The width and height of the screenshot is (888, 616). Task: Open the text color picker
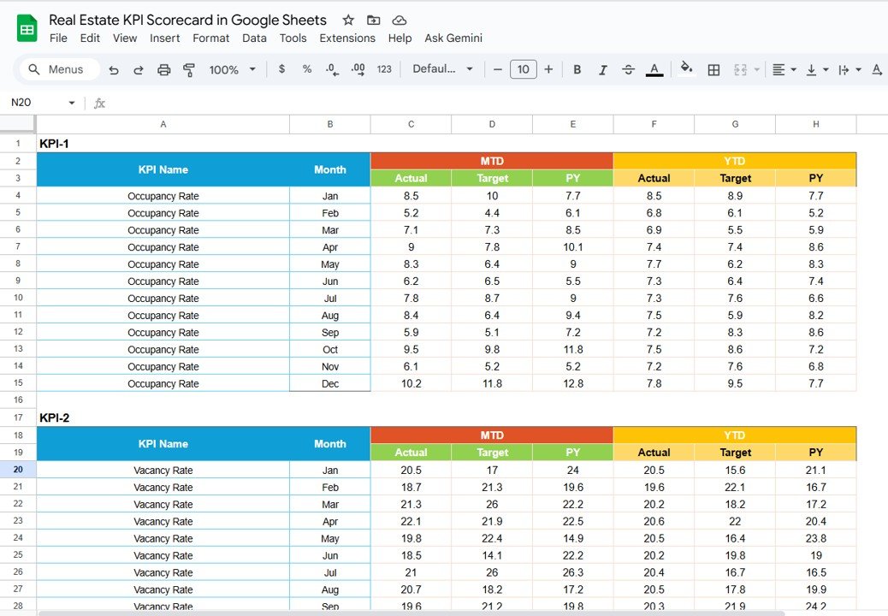click(x=654, y=69)
